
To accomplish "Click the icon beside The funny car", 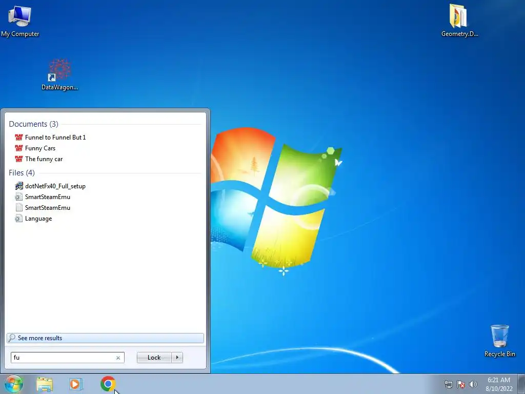I will (x=19, y=159).
